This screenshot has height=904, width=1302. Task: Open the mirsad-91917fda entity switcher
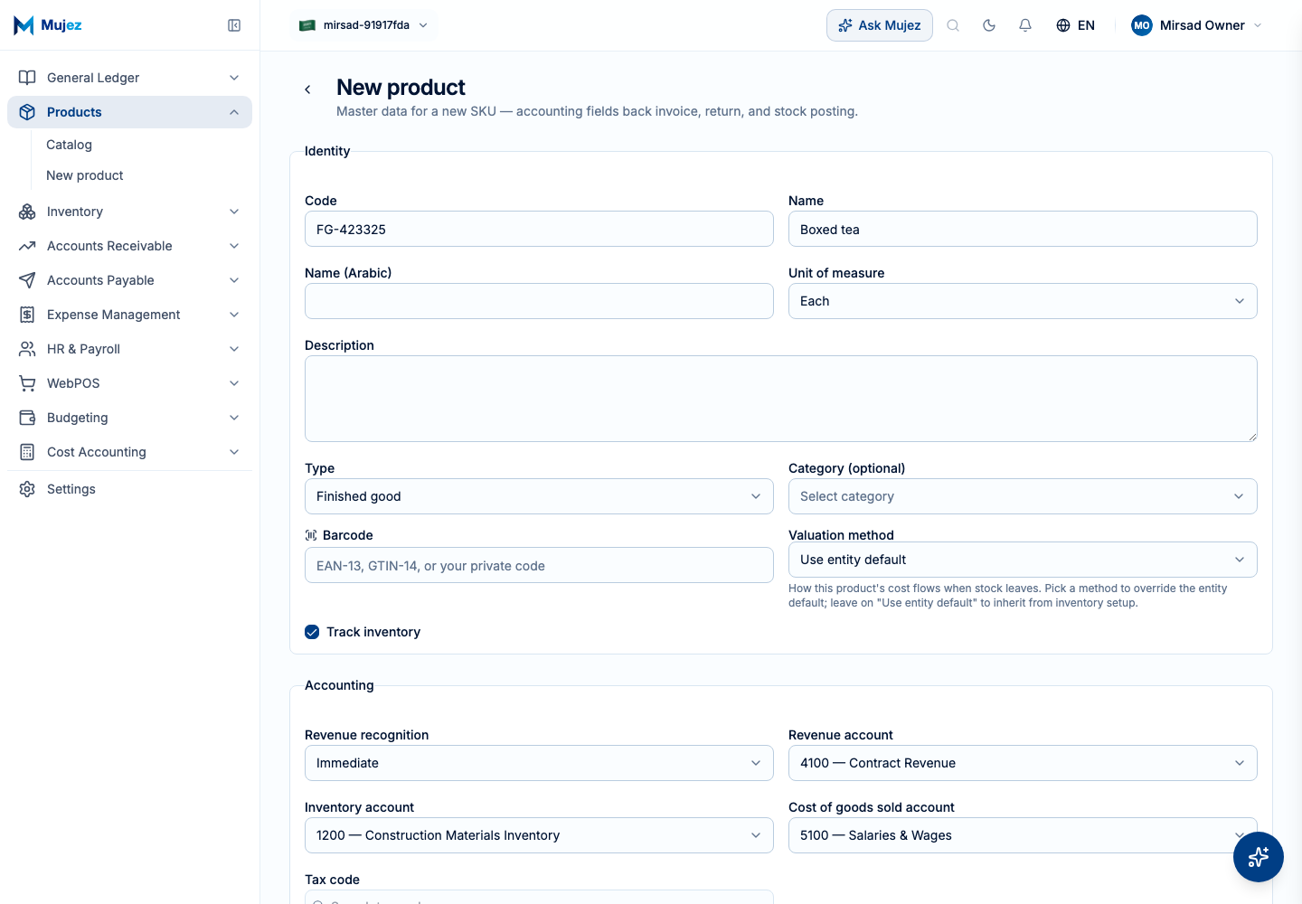tap(364, 25)
